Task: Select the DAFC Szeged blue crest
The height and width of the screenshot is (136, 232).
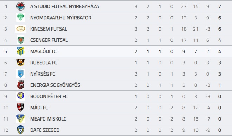Action: [21, 130]
